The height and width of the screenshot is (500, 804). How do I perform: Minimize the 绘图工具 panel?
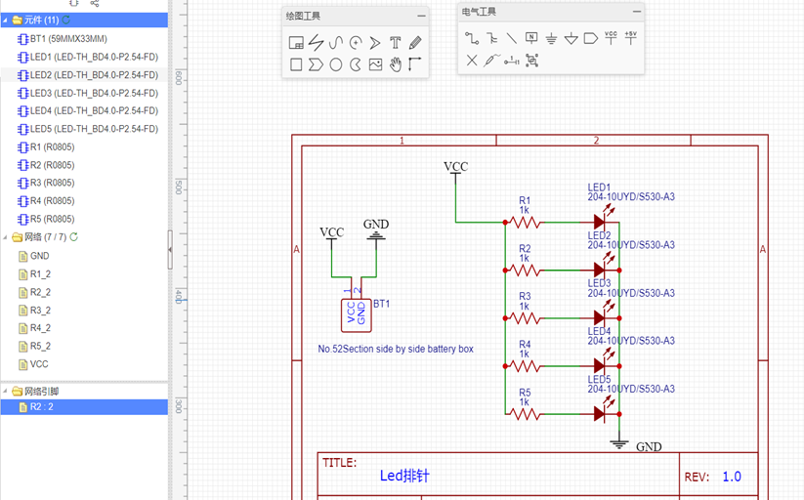click(421, 16)
